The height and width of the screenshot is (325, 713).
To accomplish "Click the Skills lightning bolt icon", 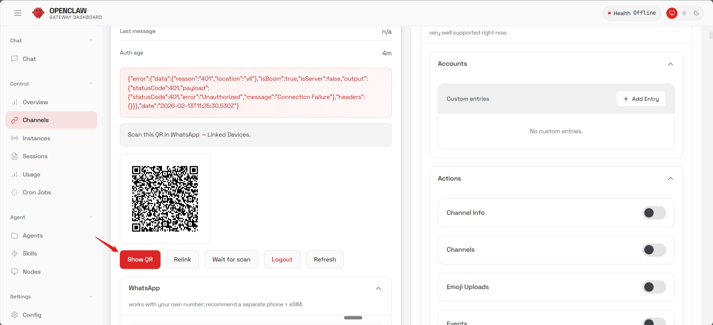I will [15, 253].
